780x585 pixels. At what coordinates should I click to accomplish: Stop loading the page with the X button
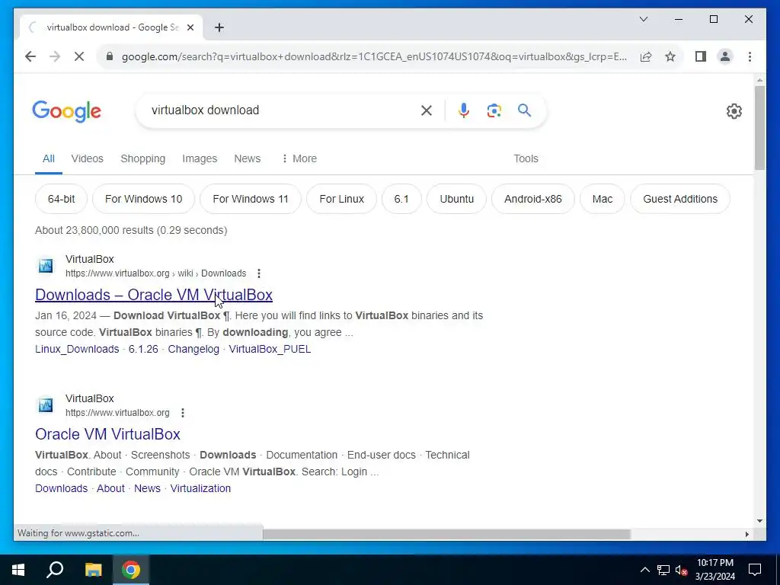click(79, 56)
